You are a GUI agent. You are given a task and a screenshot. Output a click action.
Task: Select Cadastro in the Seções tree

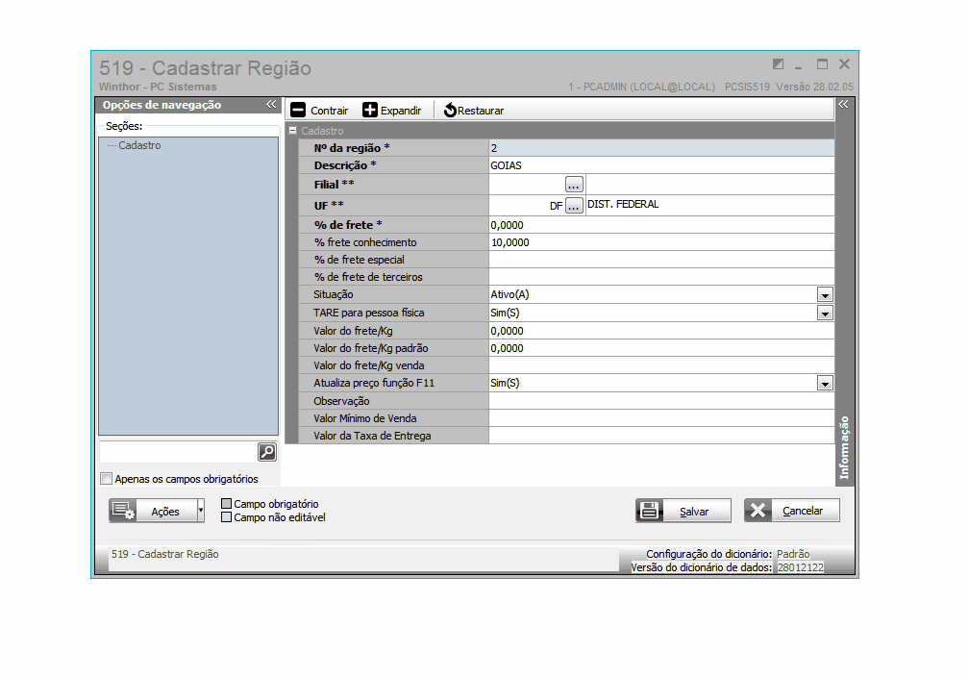pyautogui.click(x=139, y=145)
